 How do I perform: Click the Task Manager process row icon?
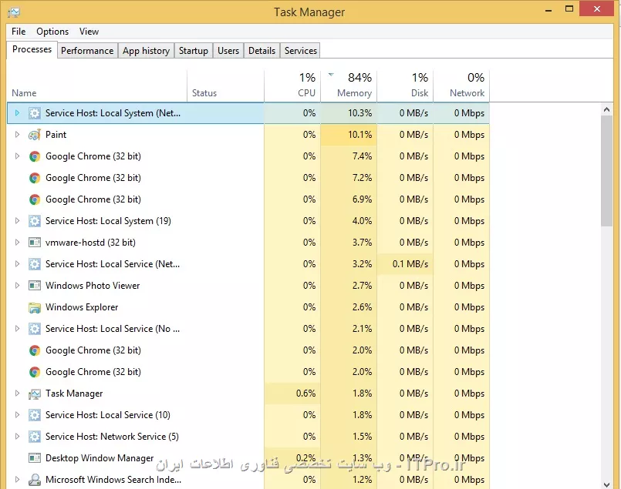tap(35, 394)
